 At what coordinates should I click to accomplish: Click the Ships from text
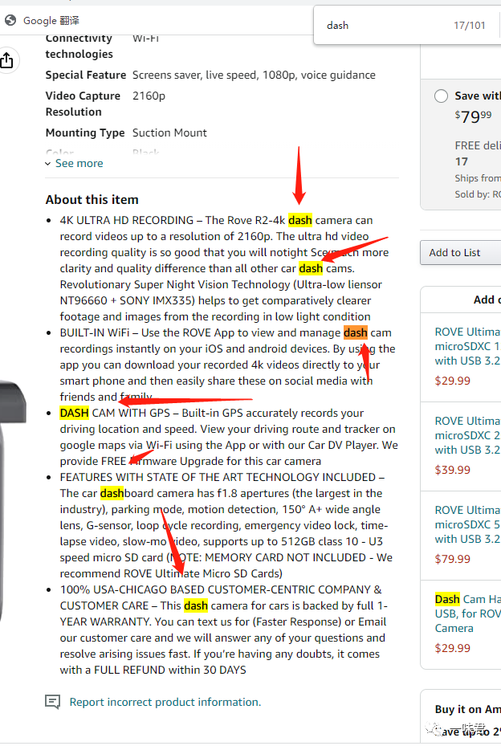pos(478,178)
